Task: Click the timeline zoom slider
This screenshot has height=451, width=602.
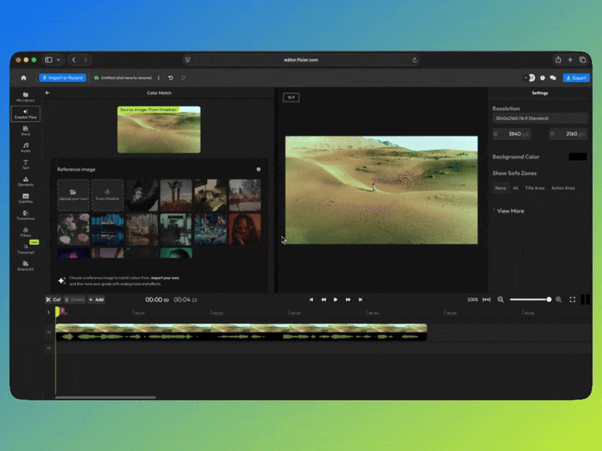Action: (x=530, y=299)
